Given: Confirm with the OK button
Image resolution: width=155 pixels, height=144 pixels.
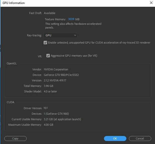Looking at the screenshot, I should (x=115, y=138).
